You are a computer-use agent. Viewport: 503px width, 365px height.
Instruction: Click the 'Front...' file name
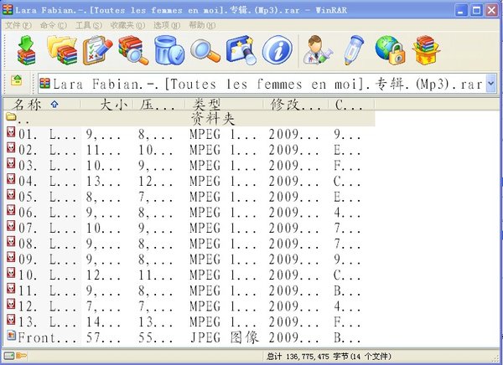48,337
